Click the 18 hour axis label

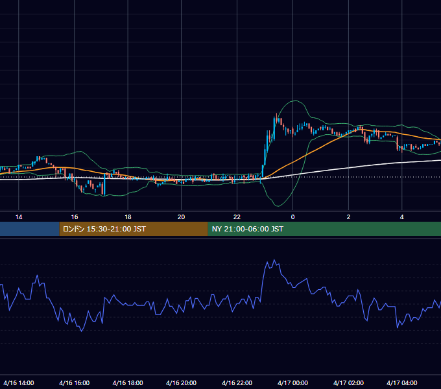pyautogui.click(x=128, y=217)
